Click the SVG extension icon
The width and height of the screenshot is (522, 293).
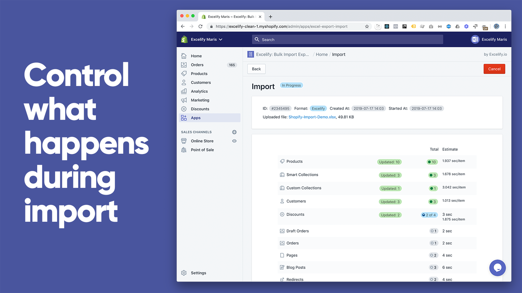coord(449,26)
